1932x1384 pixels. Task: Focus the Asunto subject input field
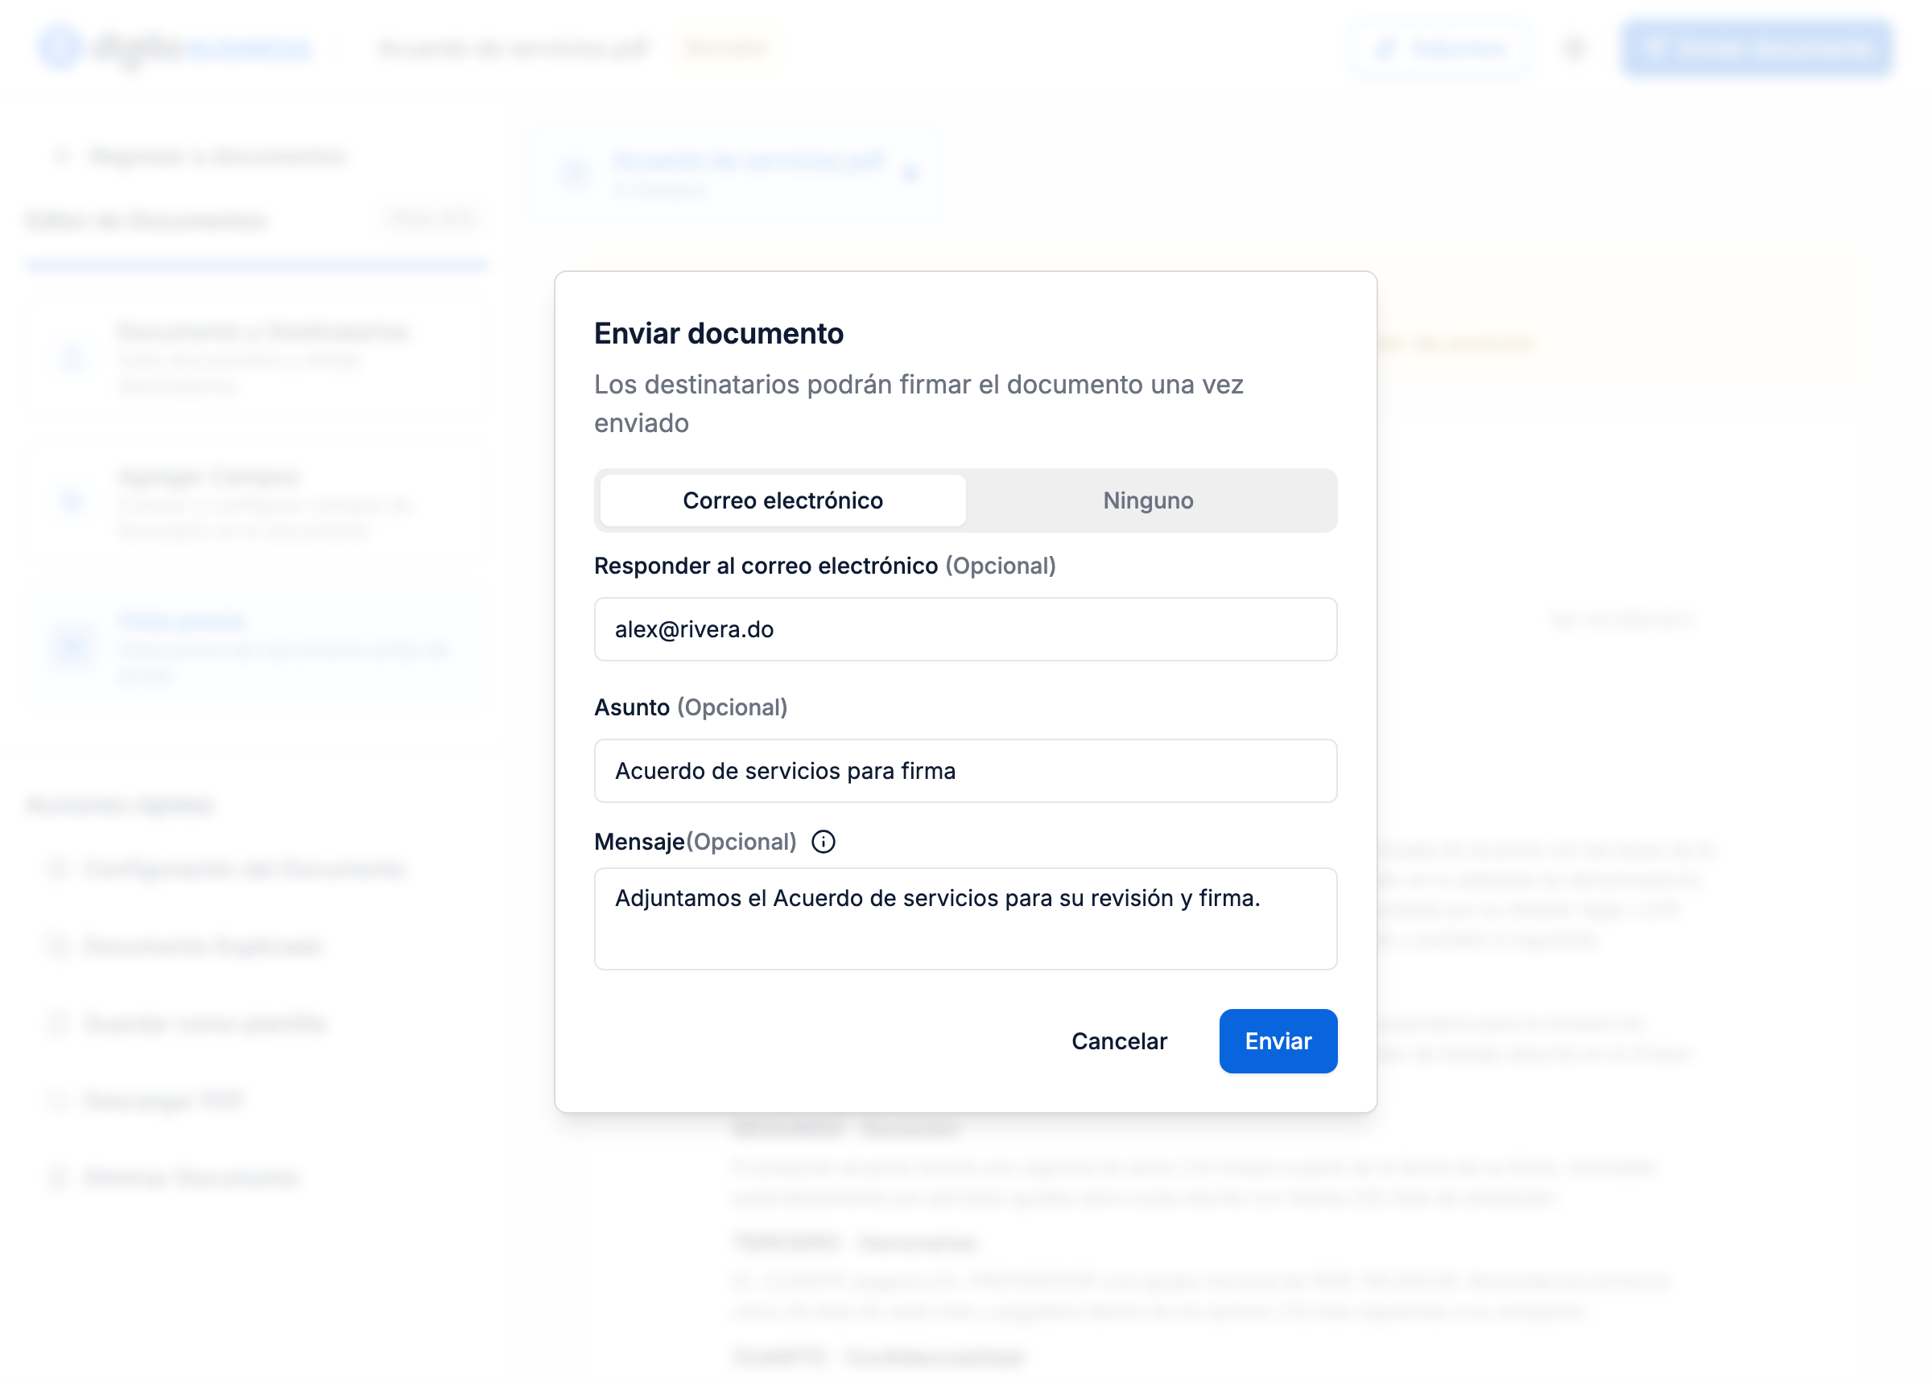(965, 771)
